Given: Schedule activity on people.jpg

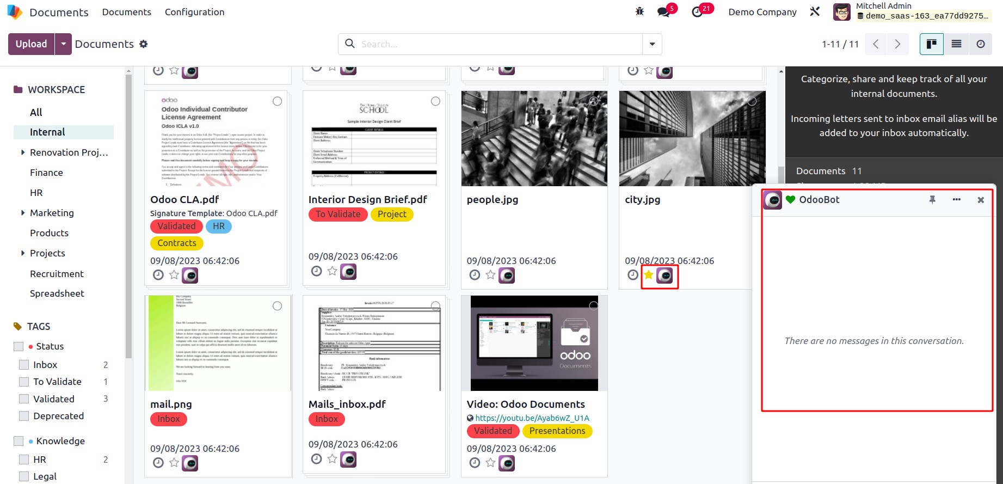Looking at the screenshot, I should [x=475, y=275].
